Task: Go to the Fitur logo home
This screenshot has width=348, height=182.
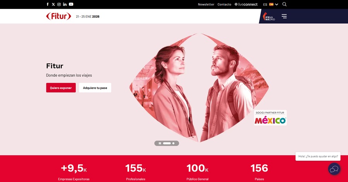Action: 59,16
